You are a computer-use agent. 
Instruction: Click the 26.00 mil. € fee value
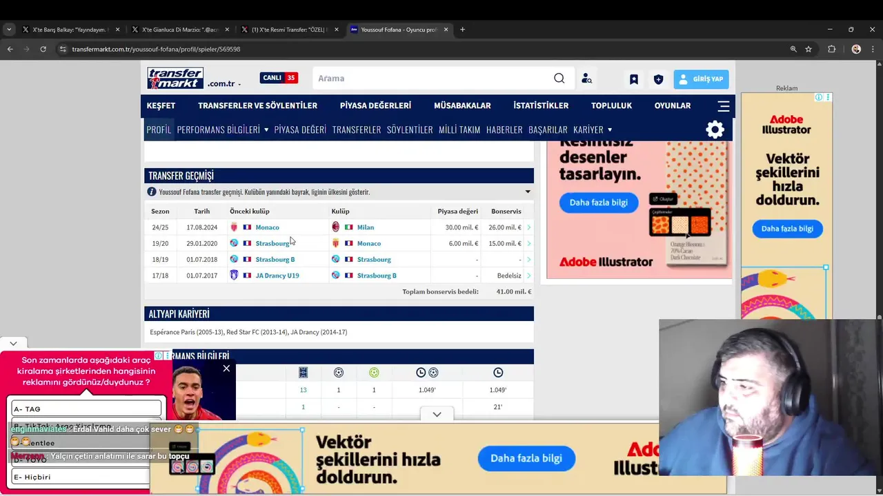click(505, 227)
